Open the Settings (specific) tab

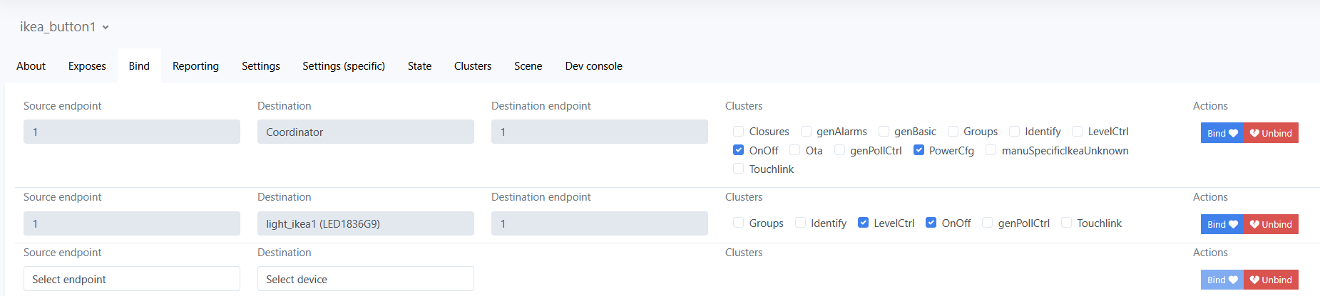coord(344,66)
